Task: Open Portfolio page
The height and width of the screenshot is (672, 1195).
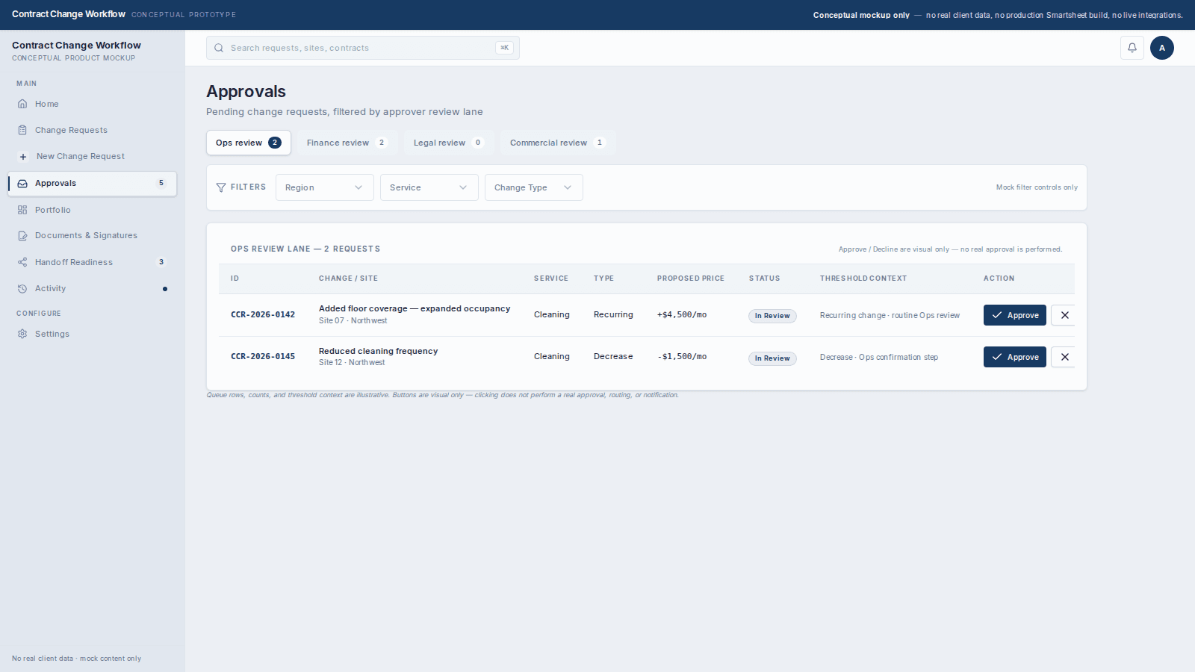Action: click(x=93, y=210)
